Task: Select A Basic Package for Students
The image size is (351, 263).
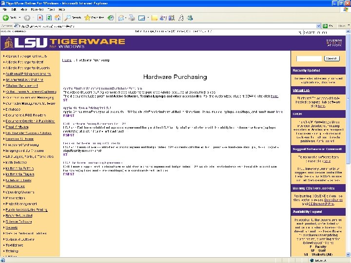Action: coord(27,68)
